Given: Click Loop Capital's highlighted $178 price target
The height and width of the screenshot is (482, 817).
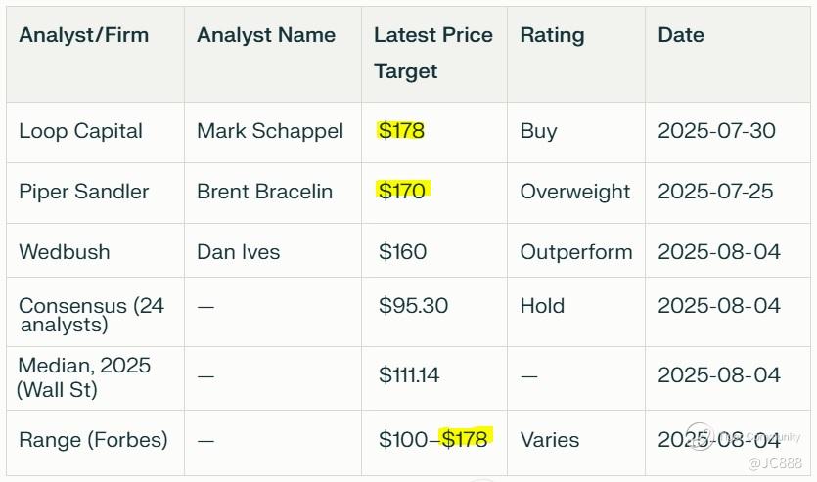Looking at the screenshot, I should pyautogui.click(x=401, y=131).
